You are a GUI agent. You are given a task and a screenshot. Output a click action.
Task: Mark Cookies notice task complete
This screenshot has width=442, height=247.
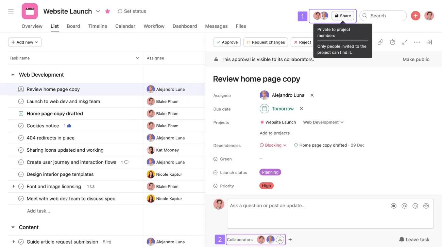point(21,126)
